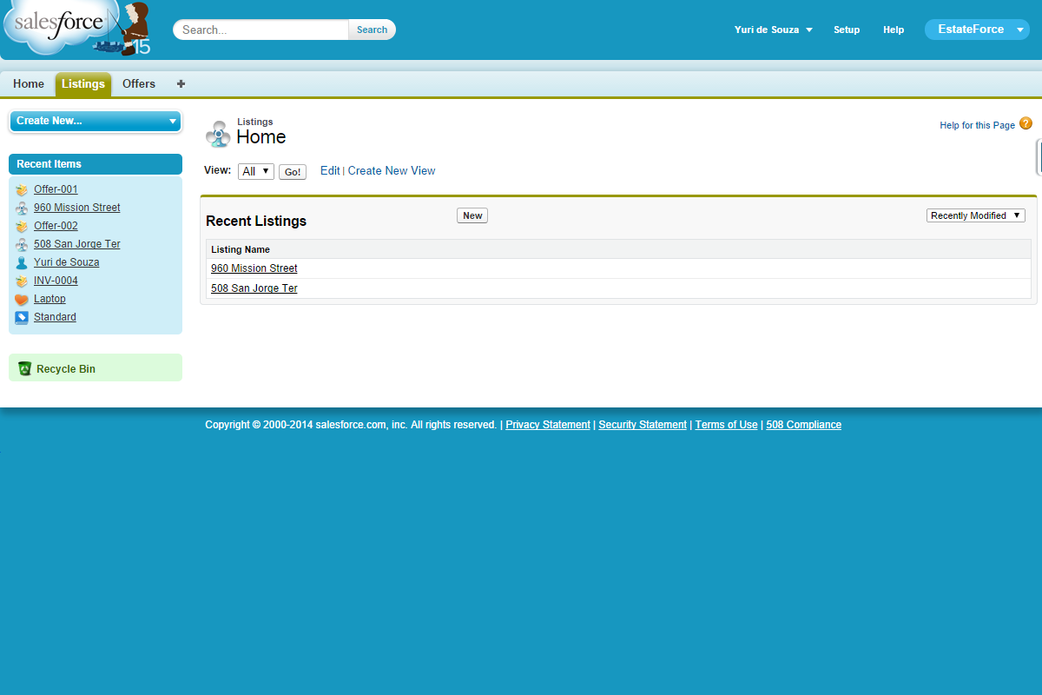This screenshot has width=1042, height=695.
Task: Click the Recent Items sidebar header
Action: tap(96, 164)
